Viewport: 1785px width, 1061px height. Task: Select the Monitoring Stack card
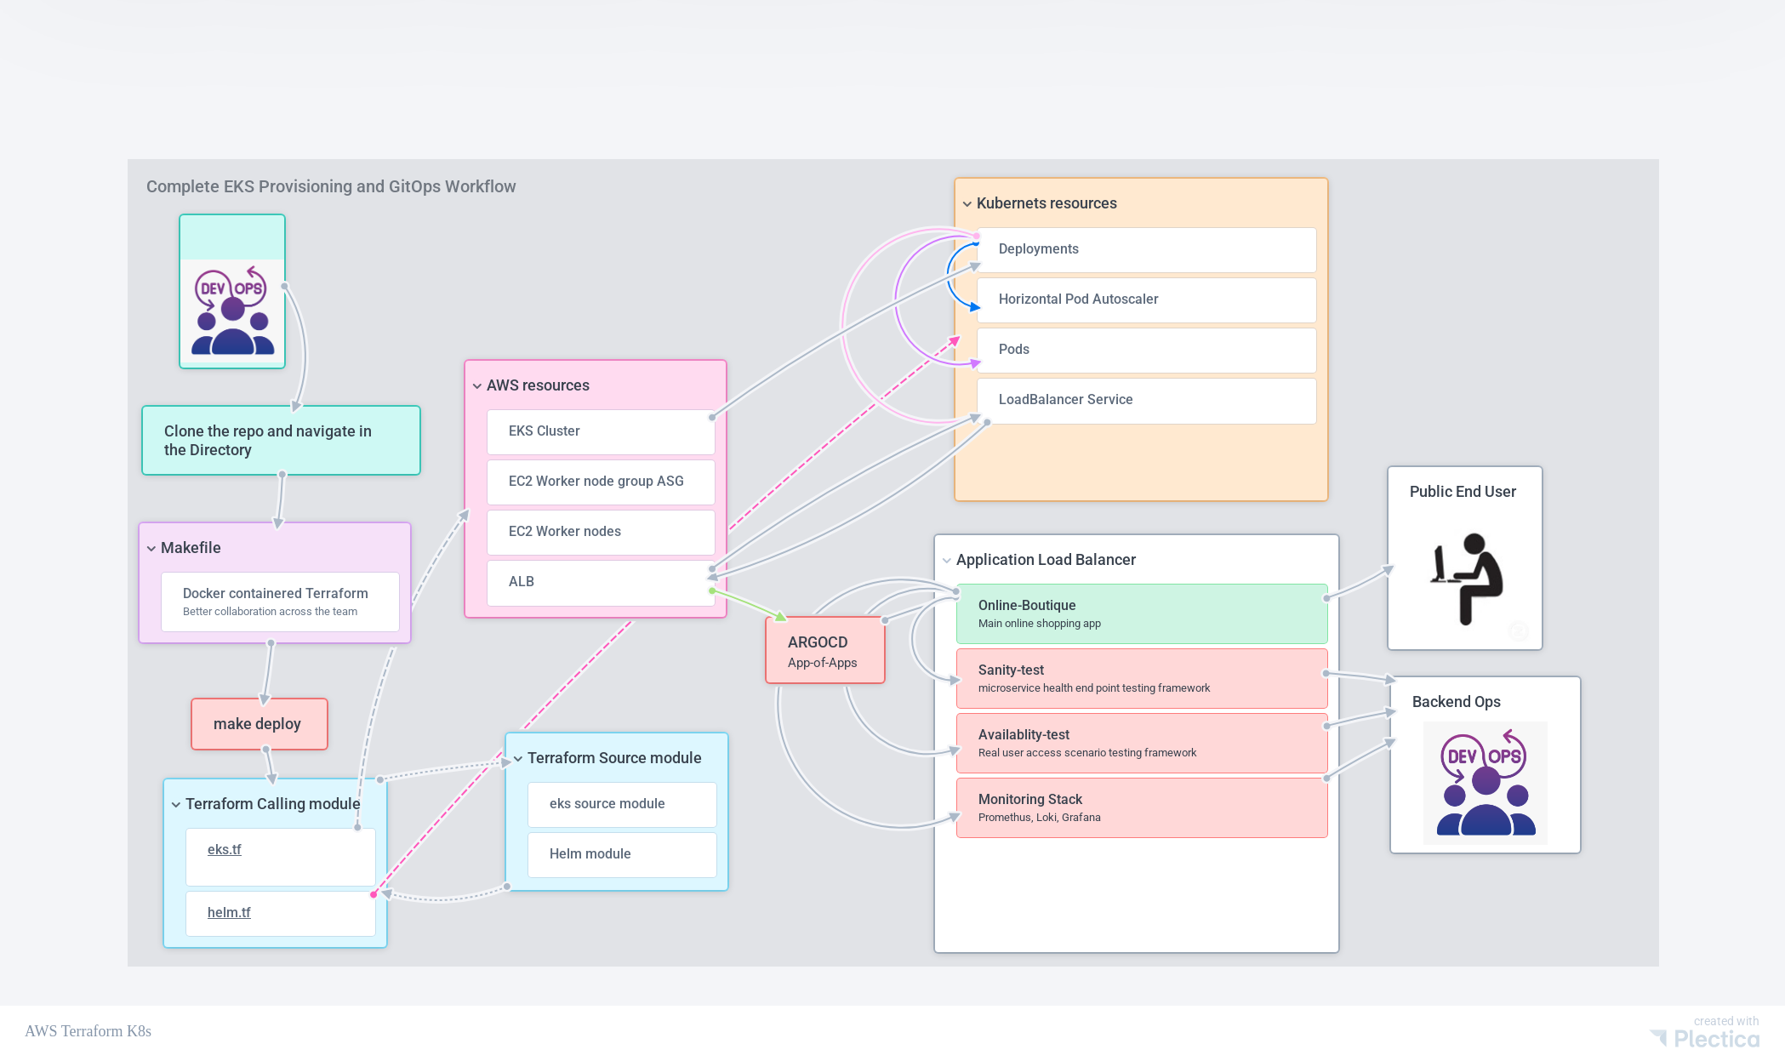[1140, 807]
